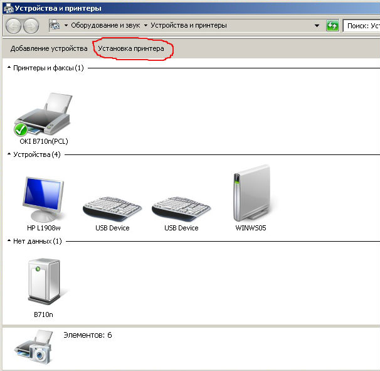
Task: Collapse the Нет данных (1) group
Action: click(x=9, y=241)
